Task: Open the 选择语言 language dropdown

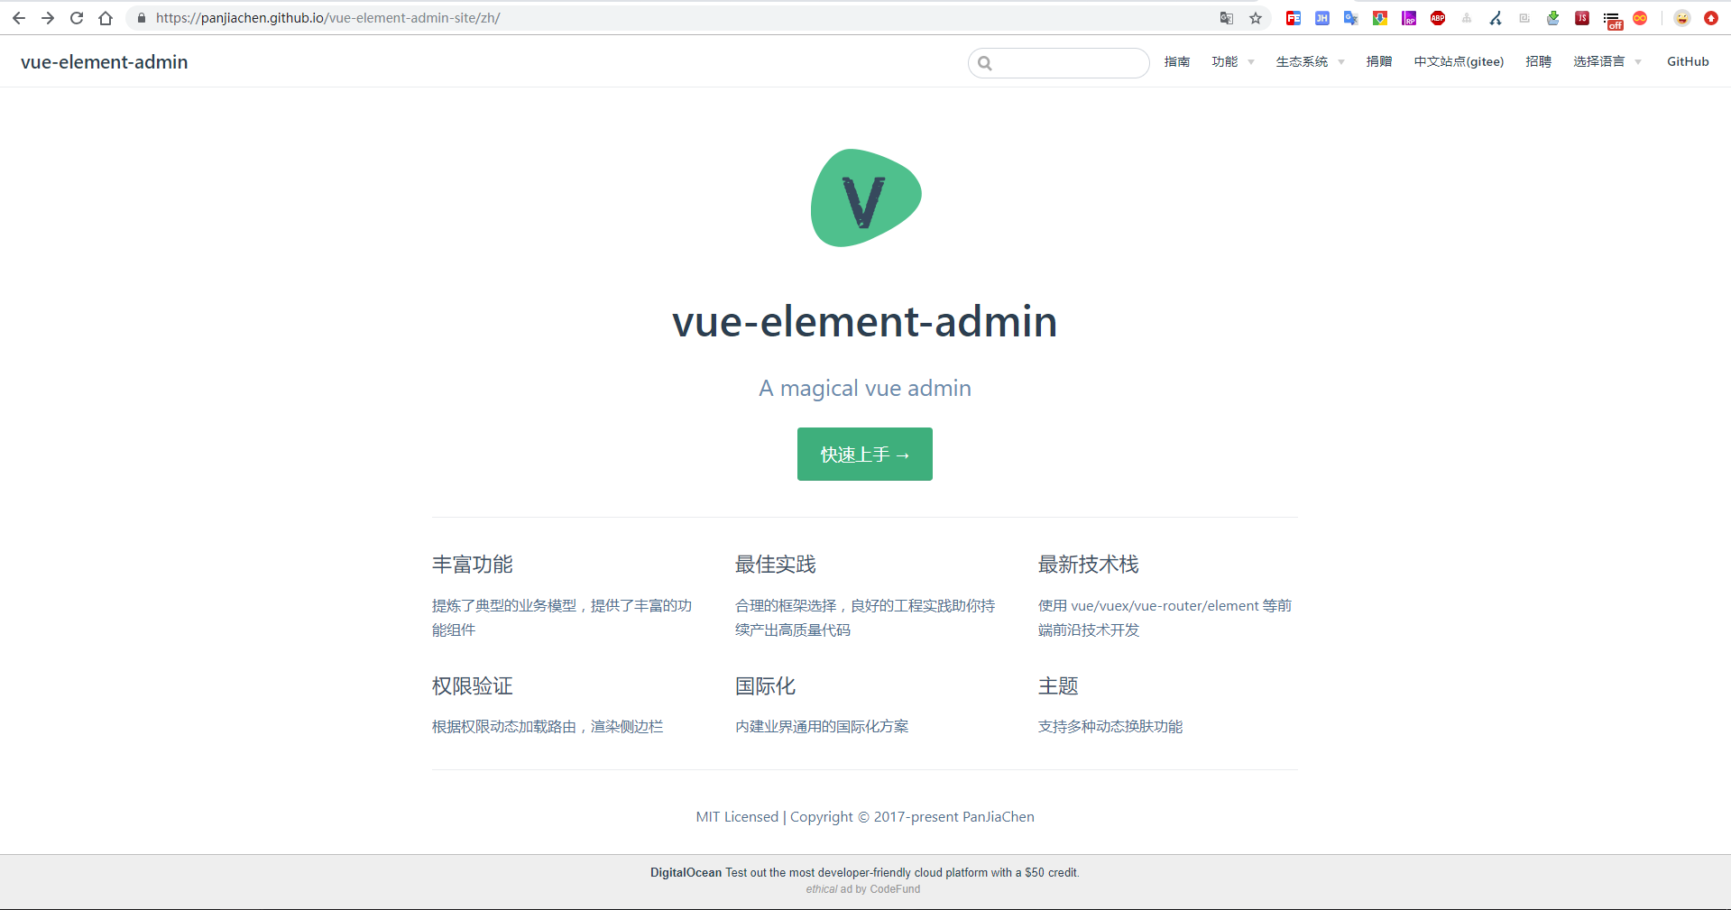Action: pyautogui.click(x=1607, y=61)
